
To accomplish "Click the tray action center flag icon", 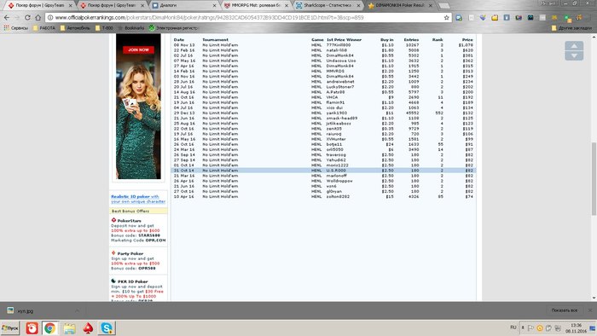I will [x=530, y=328].
